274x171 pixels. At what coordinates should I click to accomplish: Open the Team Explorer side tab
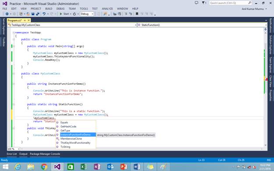270,65
